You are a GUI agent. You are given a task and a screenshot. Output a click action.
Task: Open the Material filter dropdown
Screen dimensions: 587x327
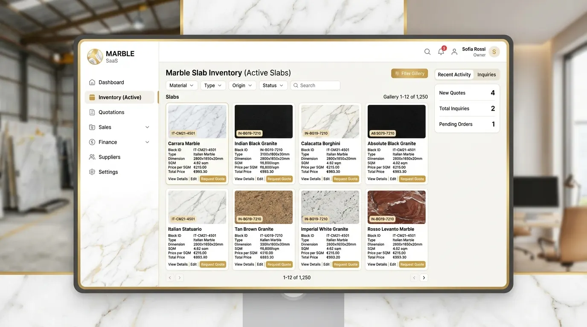point(182,86)
